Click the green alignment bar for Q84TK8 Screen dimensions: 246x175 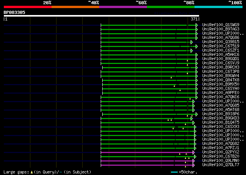pyautogui.click(x=149, y=80)
